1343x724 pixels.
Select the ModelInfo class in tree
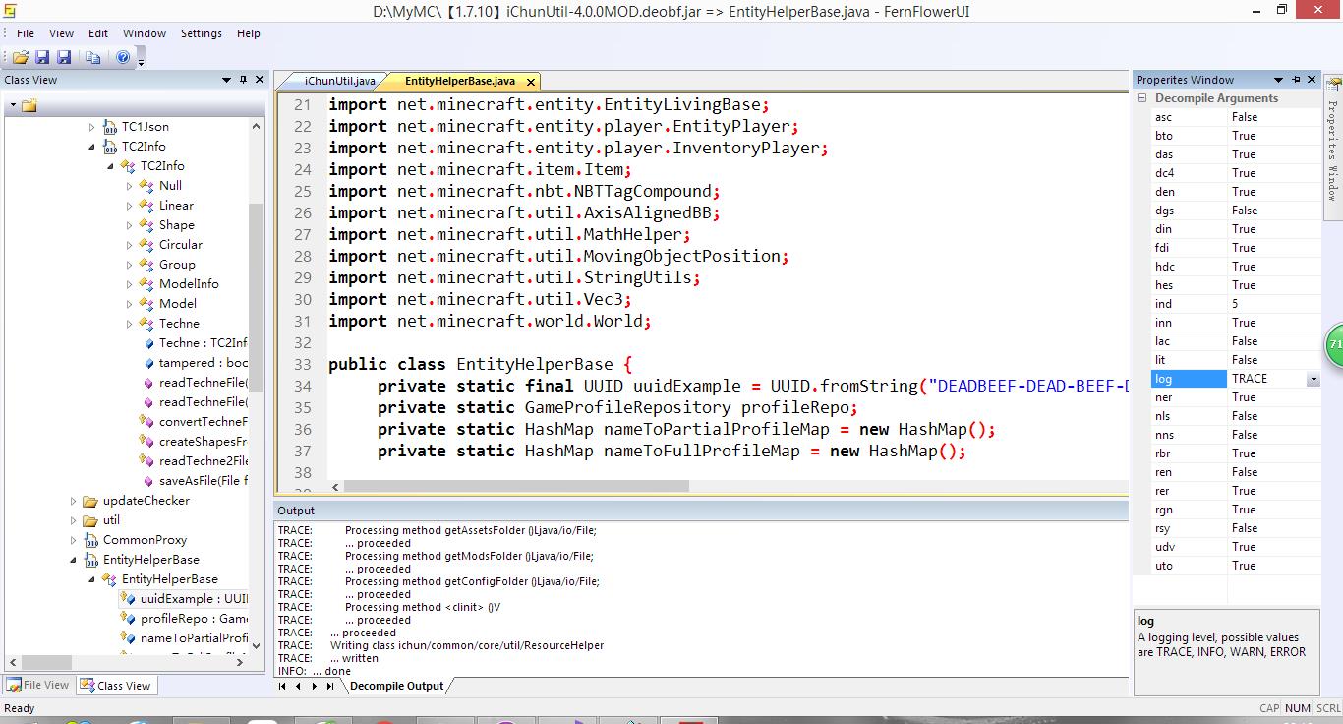pos(189,284)
